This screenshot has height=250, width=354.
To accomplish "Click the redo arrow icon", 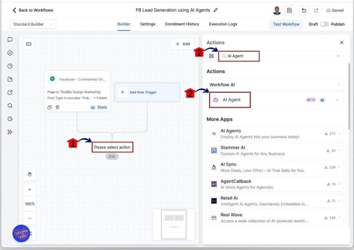I will 316,10.
